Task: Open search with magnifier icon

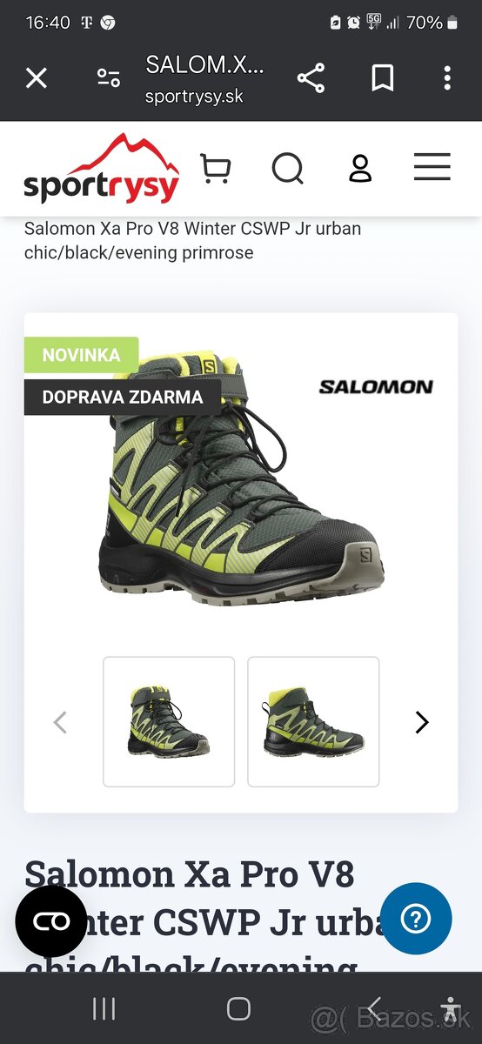Action: (x=288, y=169)
